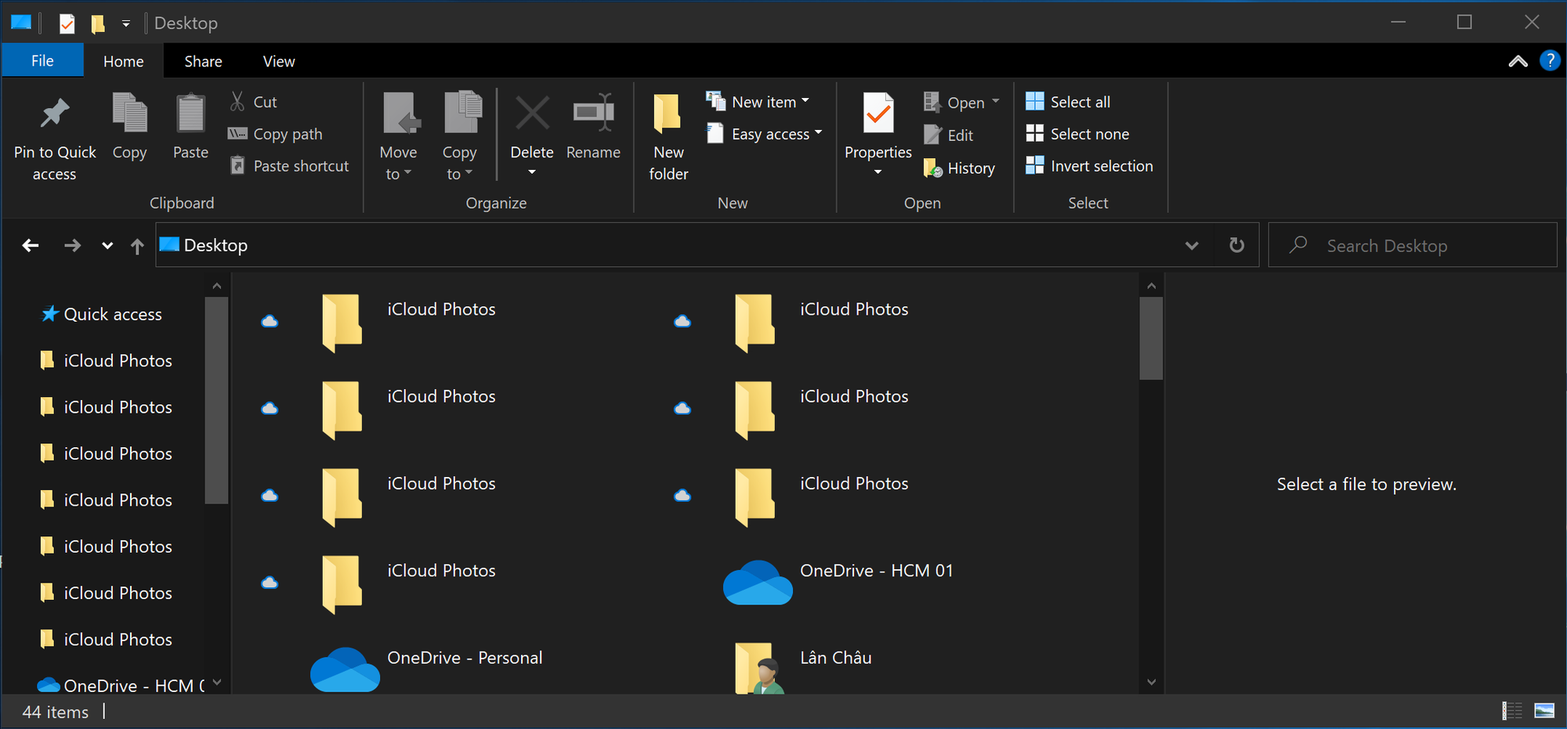Expand address bar previous locations dropdown

click(x=1192, y=246)
